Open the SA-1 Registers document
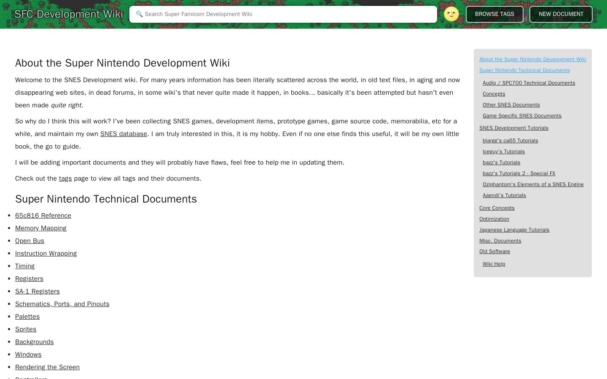 click(38, 291)
